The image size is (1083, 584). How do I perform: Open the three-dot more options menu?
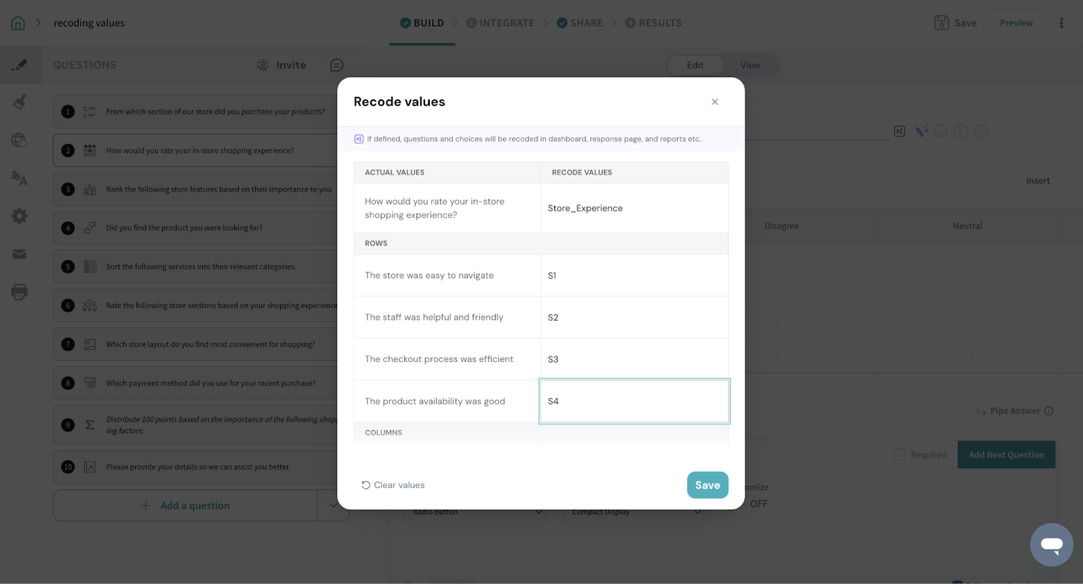[1061, 23]
